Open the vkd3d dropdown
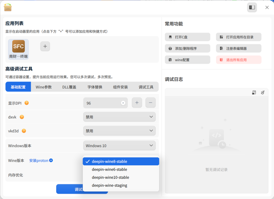Screen dimensions: 274x199 (x=119, y=131)
